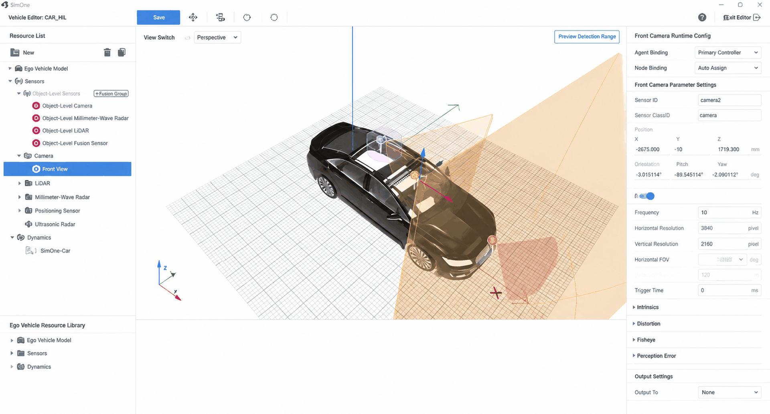The image size is (770, 414).
Task: Expand the LiDAR tree node
Action: click(19, 183)
